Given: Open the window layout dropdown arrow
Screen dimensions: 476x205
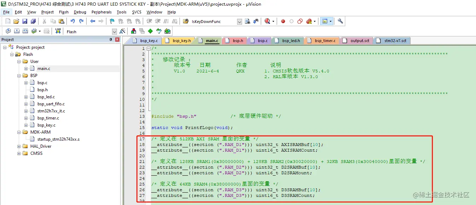Looking at the screenshot, I should pos(330,21).
